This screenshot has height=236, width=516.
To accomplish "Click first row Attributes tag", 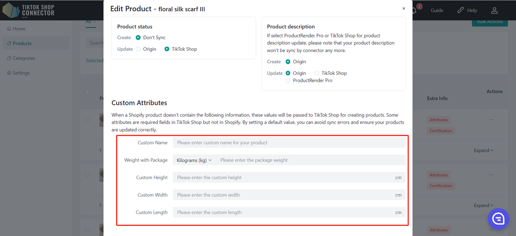I will [x=439, y=120].
